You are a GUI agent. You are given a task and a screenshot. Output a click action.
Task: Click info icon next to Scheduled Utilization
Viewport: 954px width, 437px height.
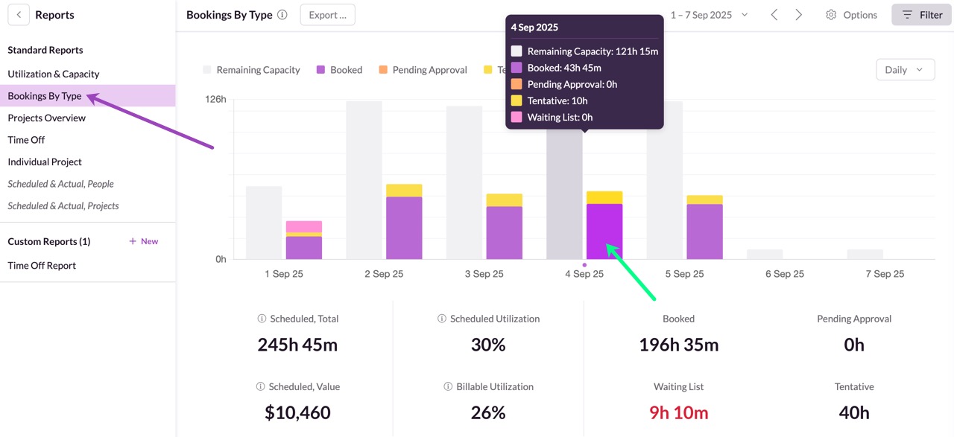click(x=442, y=319)
